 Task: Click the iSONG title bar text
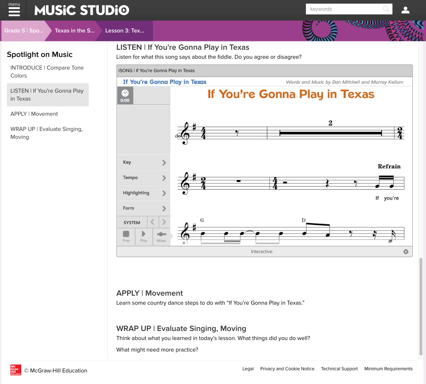(157, 71)
